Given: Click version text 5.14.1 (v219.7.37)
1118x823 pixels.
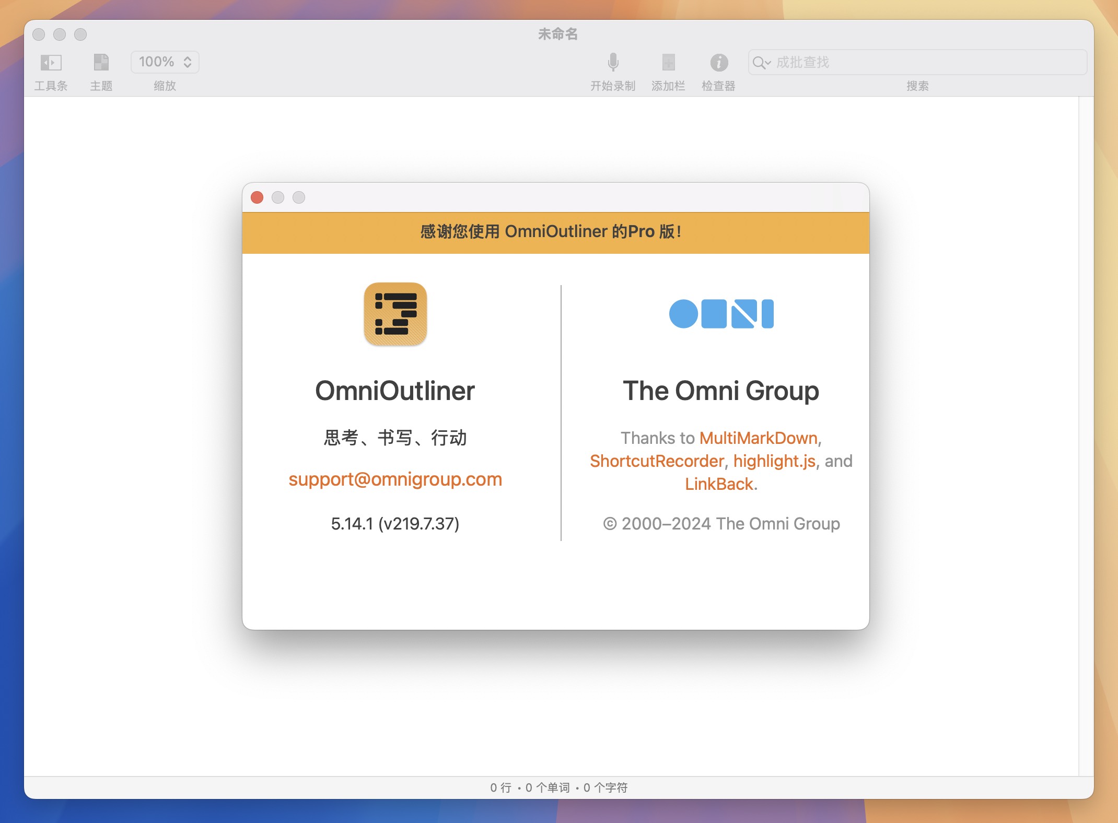Looking at the screenshot, I should [x=395, y=523].
